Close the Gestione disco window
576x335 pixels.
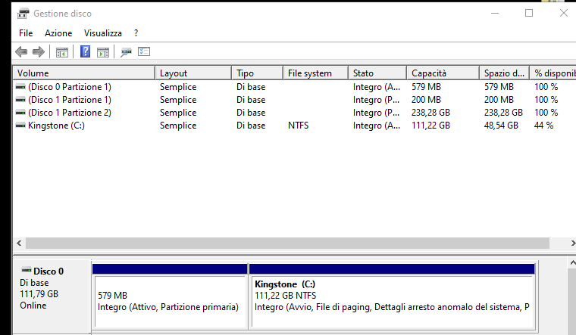pyautogui.click(x=564, y=13)
